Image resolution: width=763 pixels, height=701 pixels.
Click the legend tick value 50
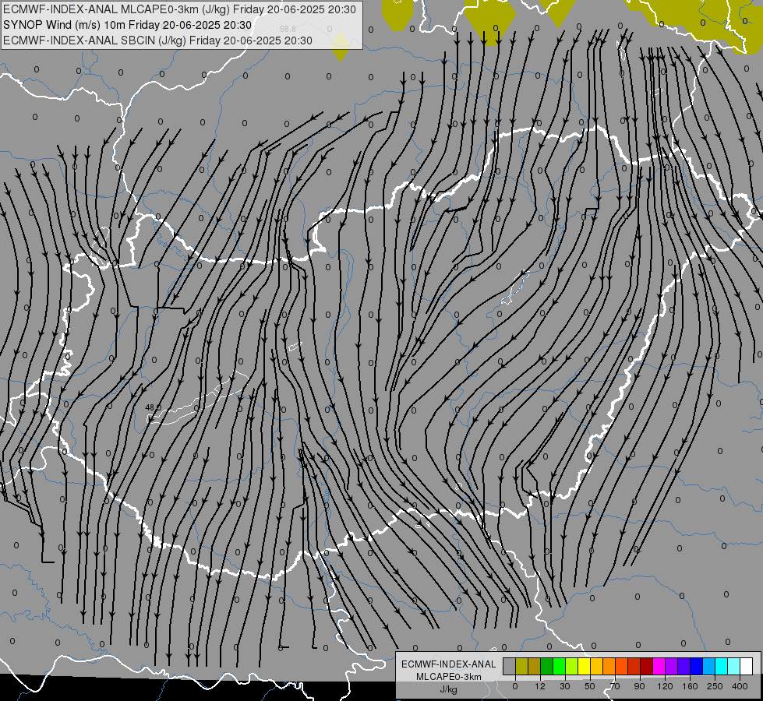point(590,686)
